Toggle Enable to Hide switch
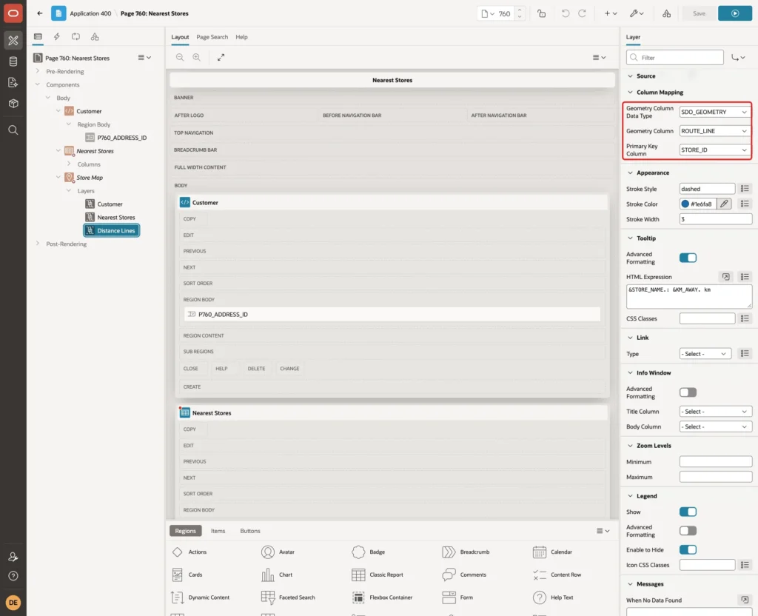This screenshot has height=616, width=758. (x=688, y=550)
